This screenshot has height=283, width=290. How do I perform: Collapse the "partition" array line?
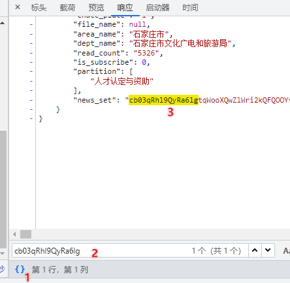click(31, 72)
